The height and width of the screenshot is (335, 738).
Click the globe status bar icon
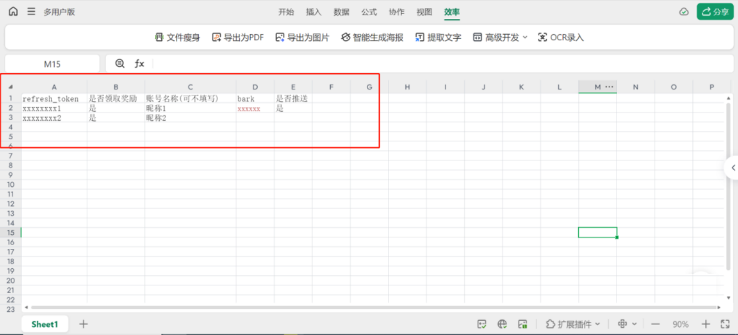502,324
